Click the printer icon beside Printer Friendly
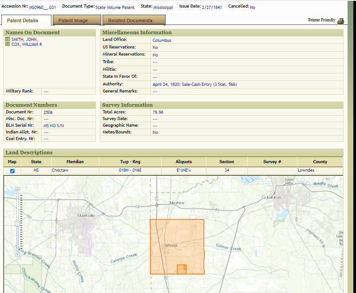 340,20
